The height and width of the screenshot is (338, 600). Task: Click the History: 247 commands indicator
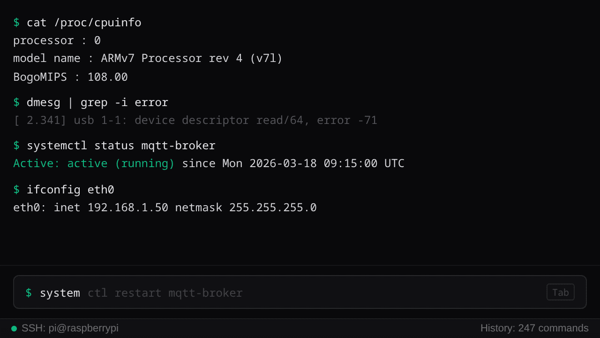click(x=534, y=328)
